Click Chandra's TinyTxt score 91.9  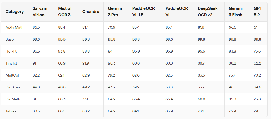coord(86,63)
